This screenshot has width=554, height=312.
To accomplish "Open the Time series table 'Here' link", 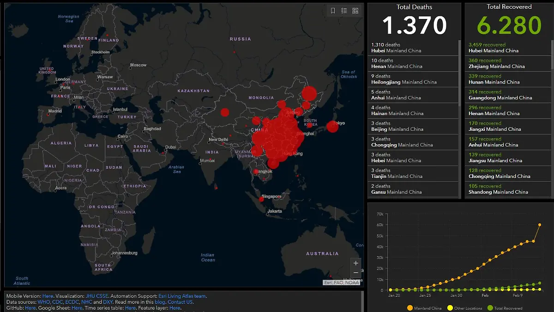I will click(x=130, y=308).
